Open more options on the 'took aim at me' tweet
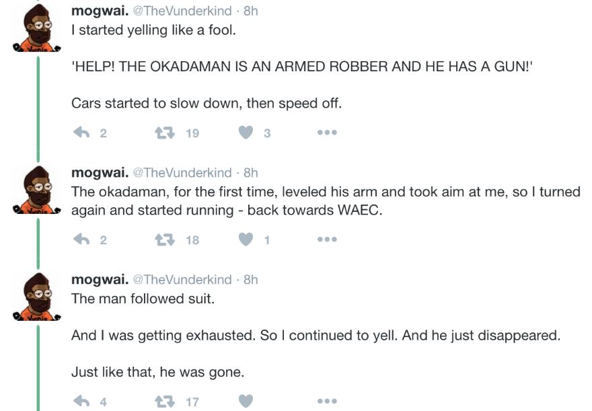 coord(326,239)
